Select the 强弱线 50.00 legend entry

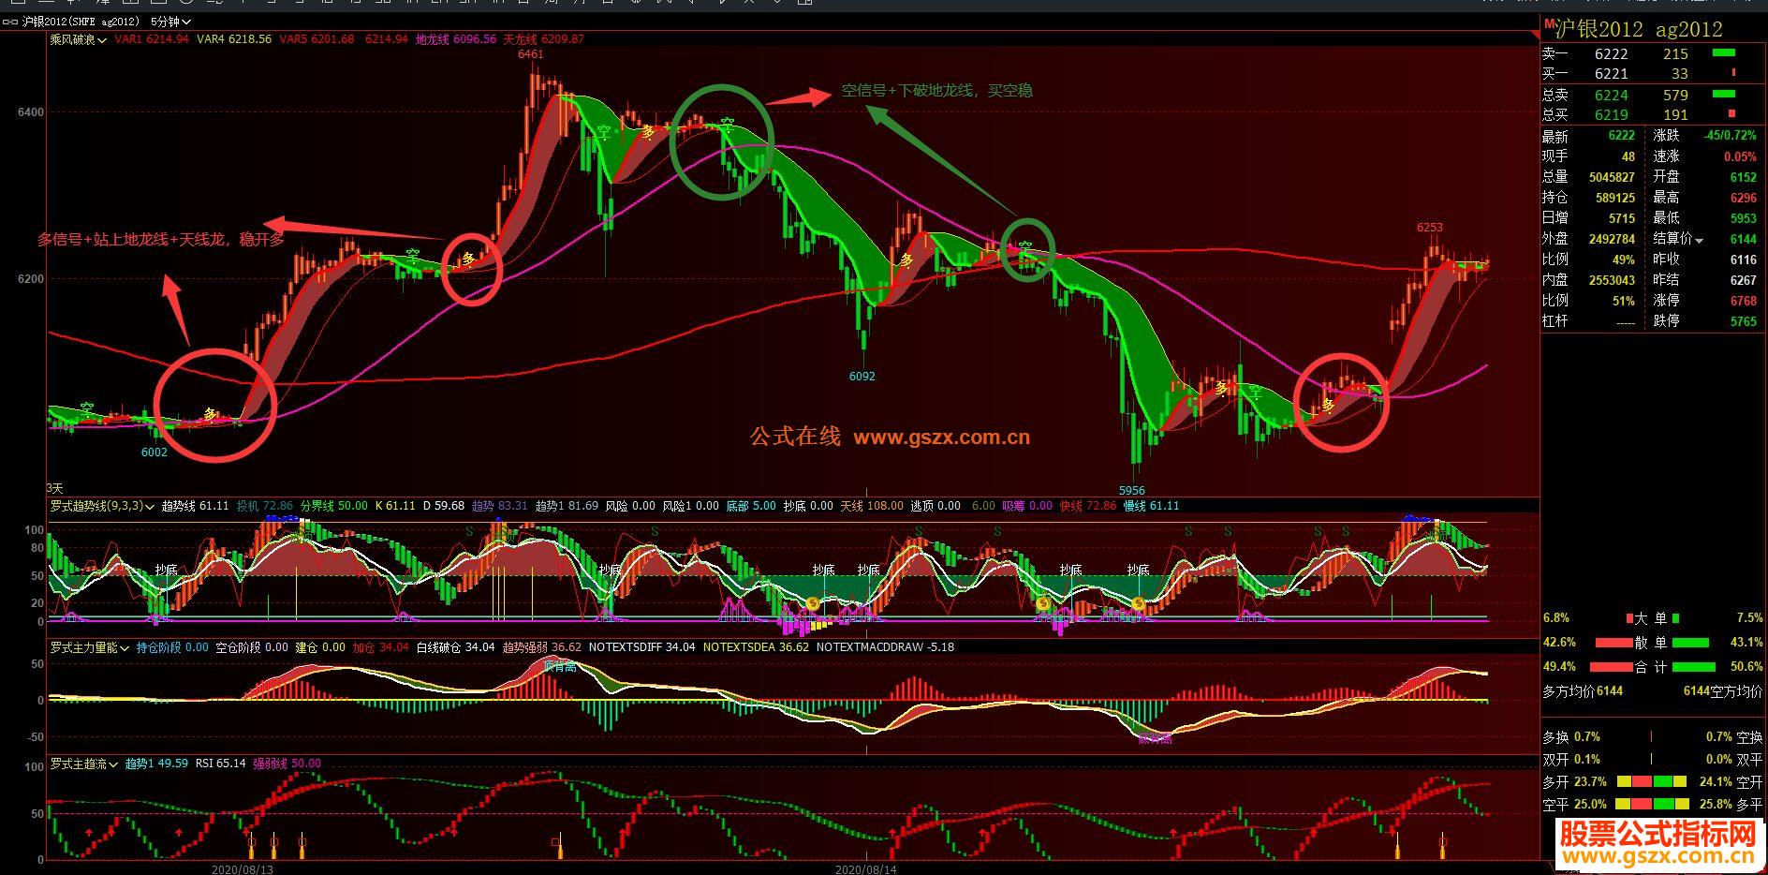(x=287, y=764)
